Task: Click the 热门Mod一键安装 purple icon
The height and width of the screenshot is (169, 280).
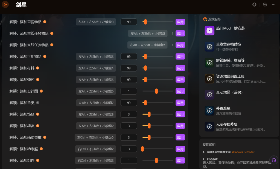Action: (209, 30)
